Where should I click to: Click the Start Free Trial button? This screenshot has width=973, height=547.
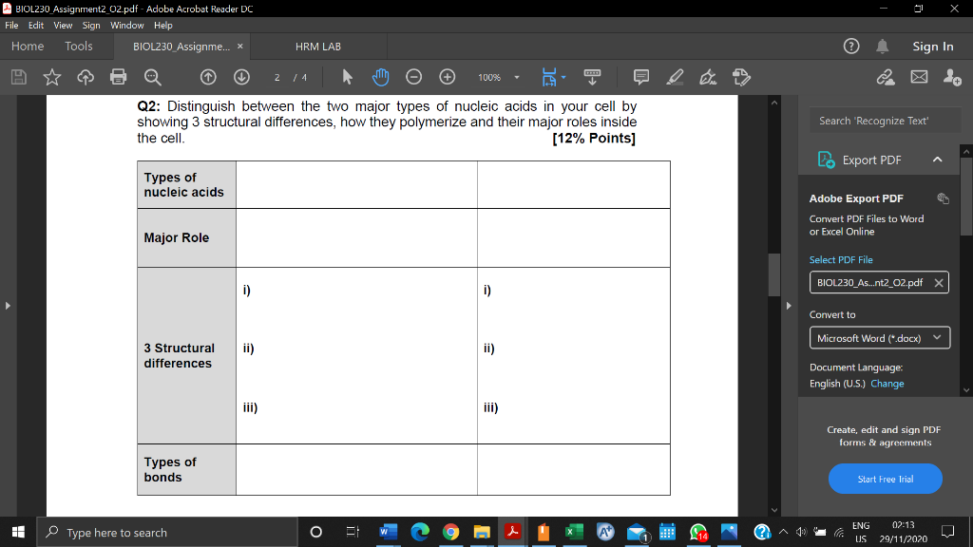coord(885,479)
